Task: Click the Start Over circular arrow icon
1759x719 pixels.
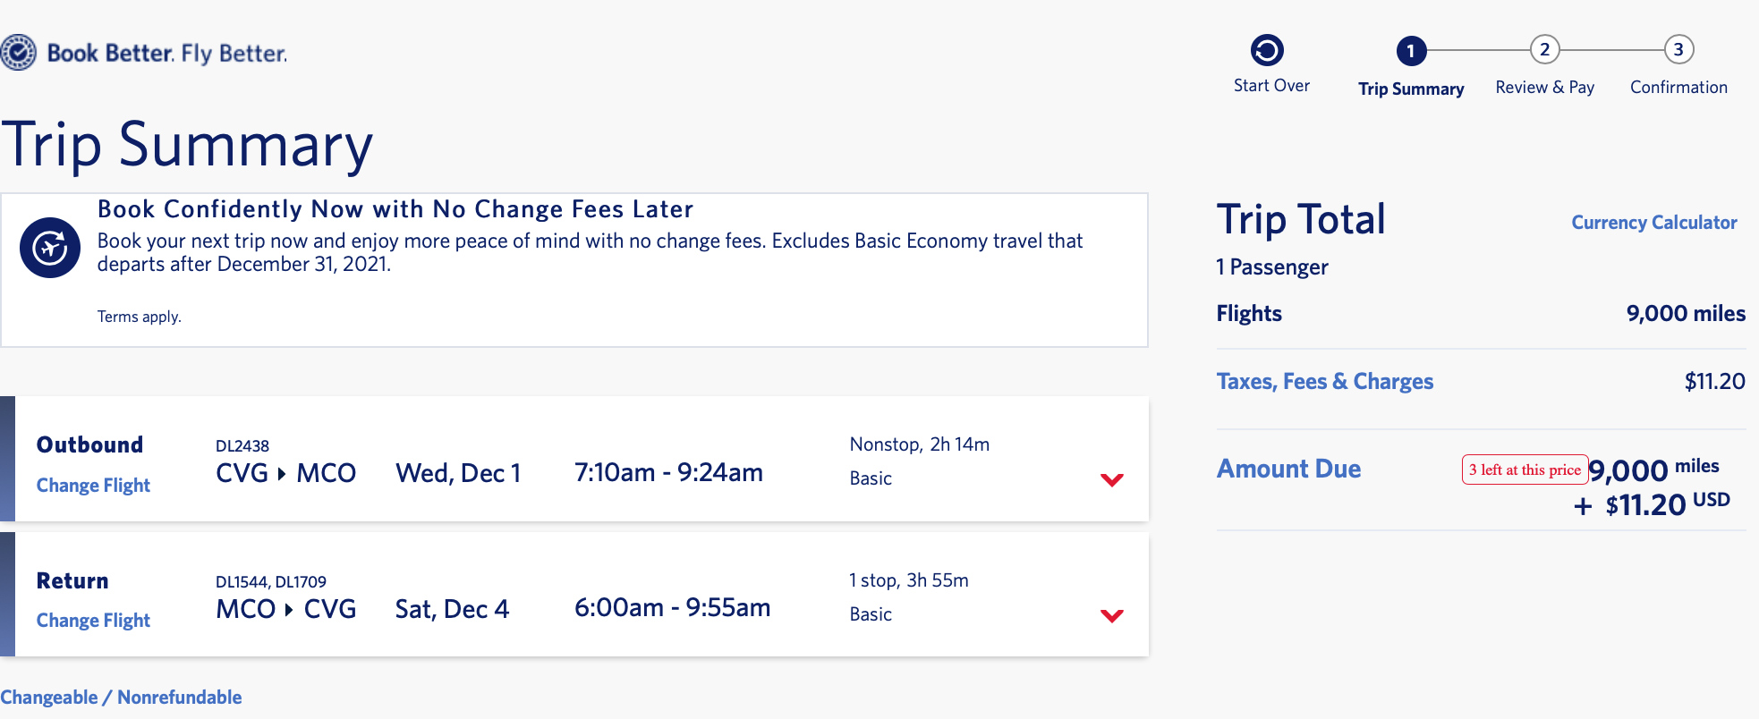Action: (x=1267, y=50)
